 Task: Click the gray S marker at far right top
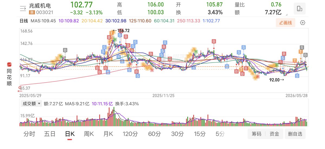[302, 48]
